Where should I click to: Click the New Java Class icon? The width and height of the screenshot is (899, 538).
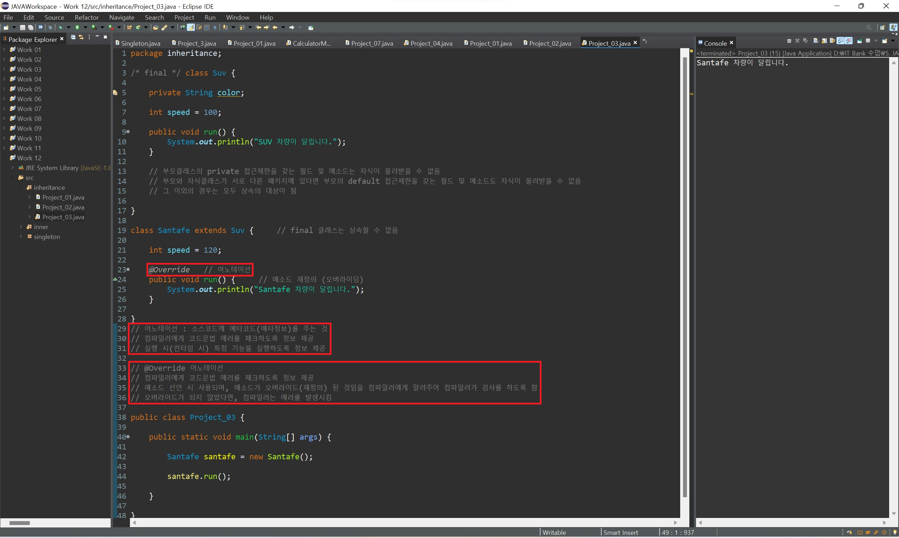[138, 27]
